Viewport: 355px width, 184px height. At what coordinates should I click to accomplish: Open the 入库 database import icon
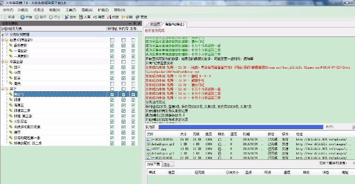point(81,17)
